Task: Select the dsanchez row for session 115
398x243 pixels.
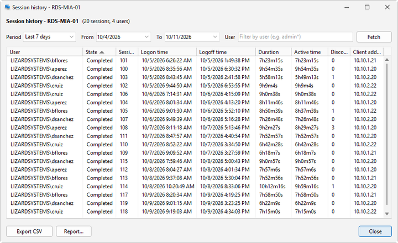Action: click(x=195, y=161)
